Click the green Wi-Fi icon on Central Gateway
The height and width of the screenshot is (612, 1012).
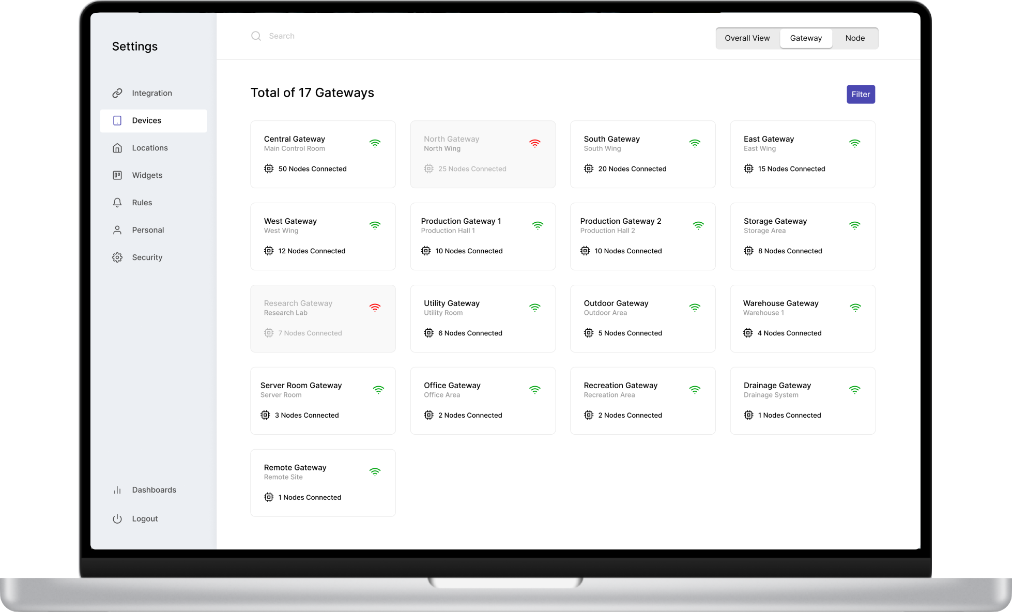pos(375,143)
